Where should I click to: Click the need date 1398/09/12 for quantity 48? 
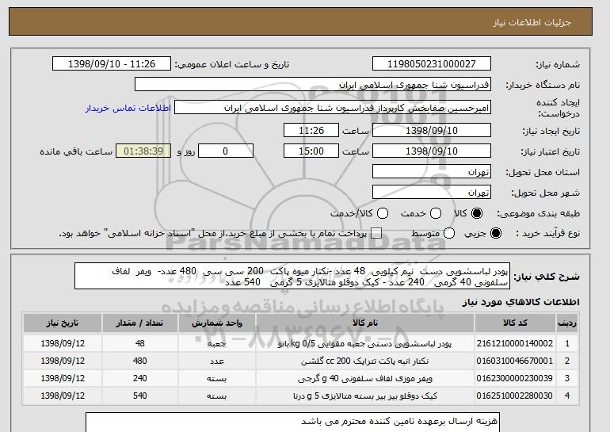click(63, 343)
